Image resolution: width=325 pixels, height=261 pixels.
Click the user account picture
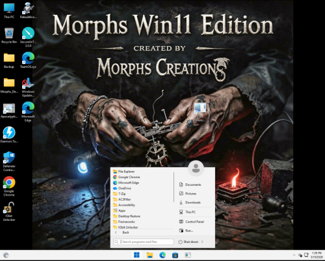(196, 168)
